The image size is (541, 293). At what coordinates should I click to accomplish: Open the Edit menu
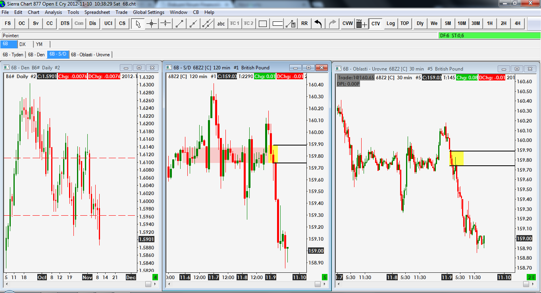(x=18, y=12)
